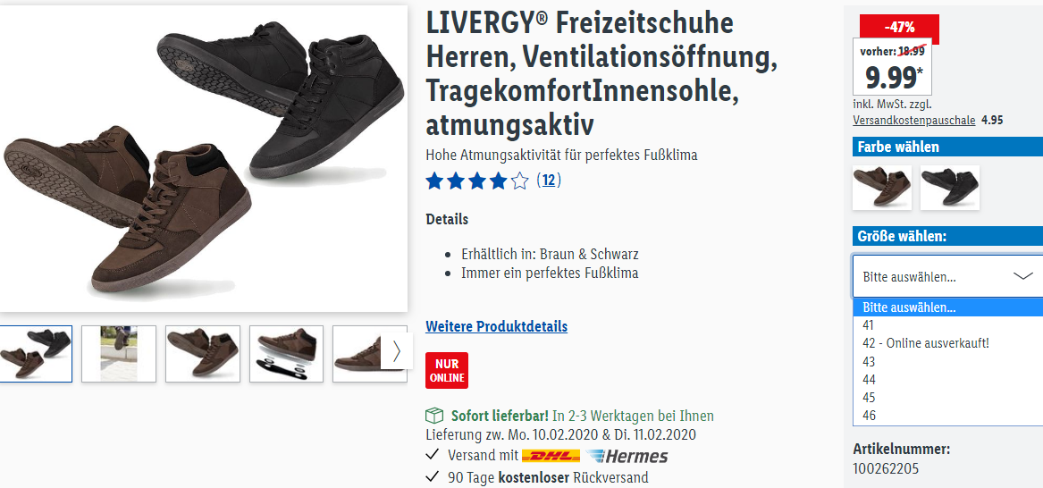Click the green delivery box icon

(434, 416)
